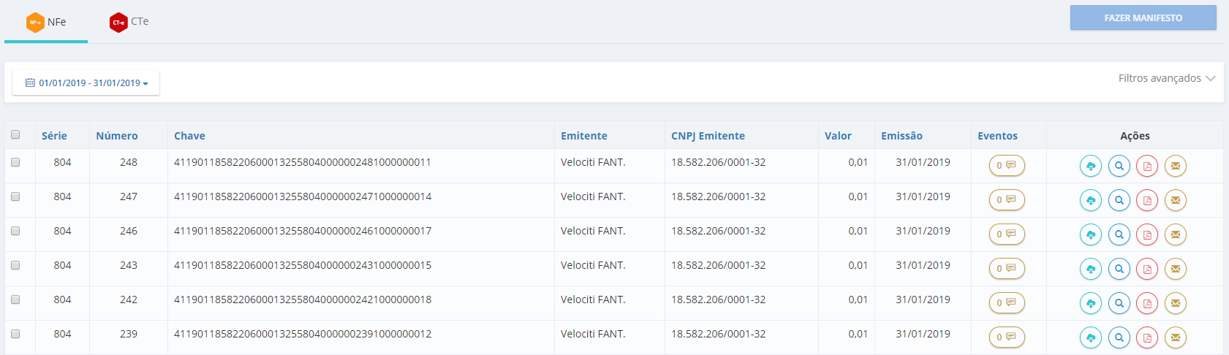Check the box for note 248
The height and width of the screenshot is (355, 1229).
click(15, 162)
